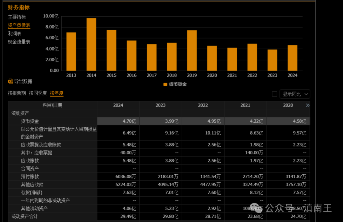Screen dimensions: 343x222
Task: Click the 2024 column header
Action: coord(118,105)
